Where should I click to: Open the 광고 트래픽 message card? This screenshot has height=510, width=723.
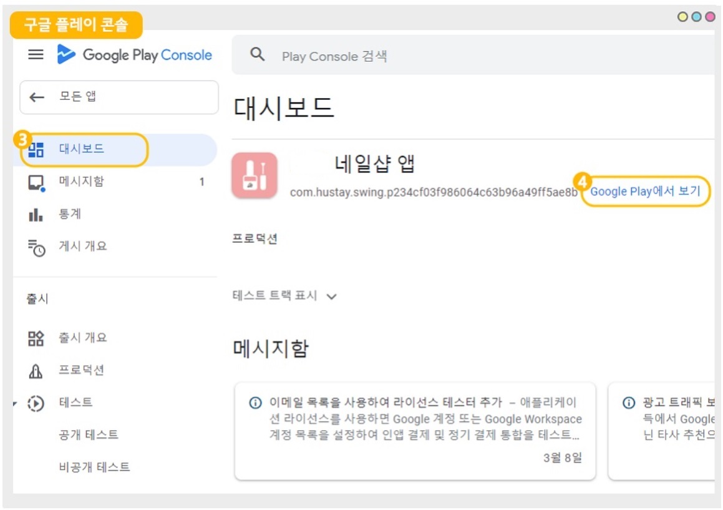pos(662,431)
